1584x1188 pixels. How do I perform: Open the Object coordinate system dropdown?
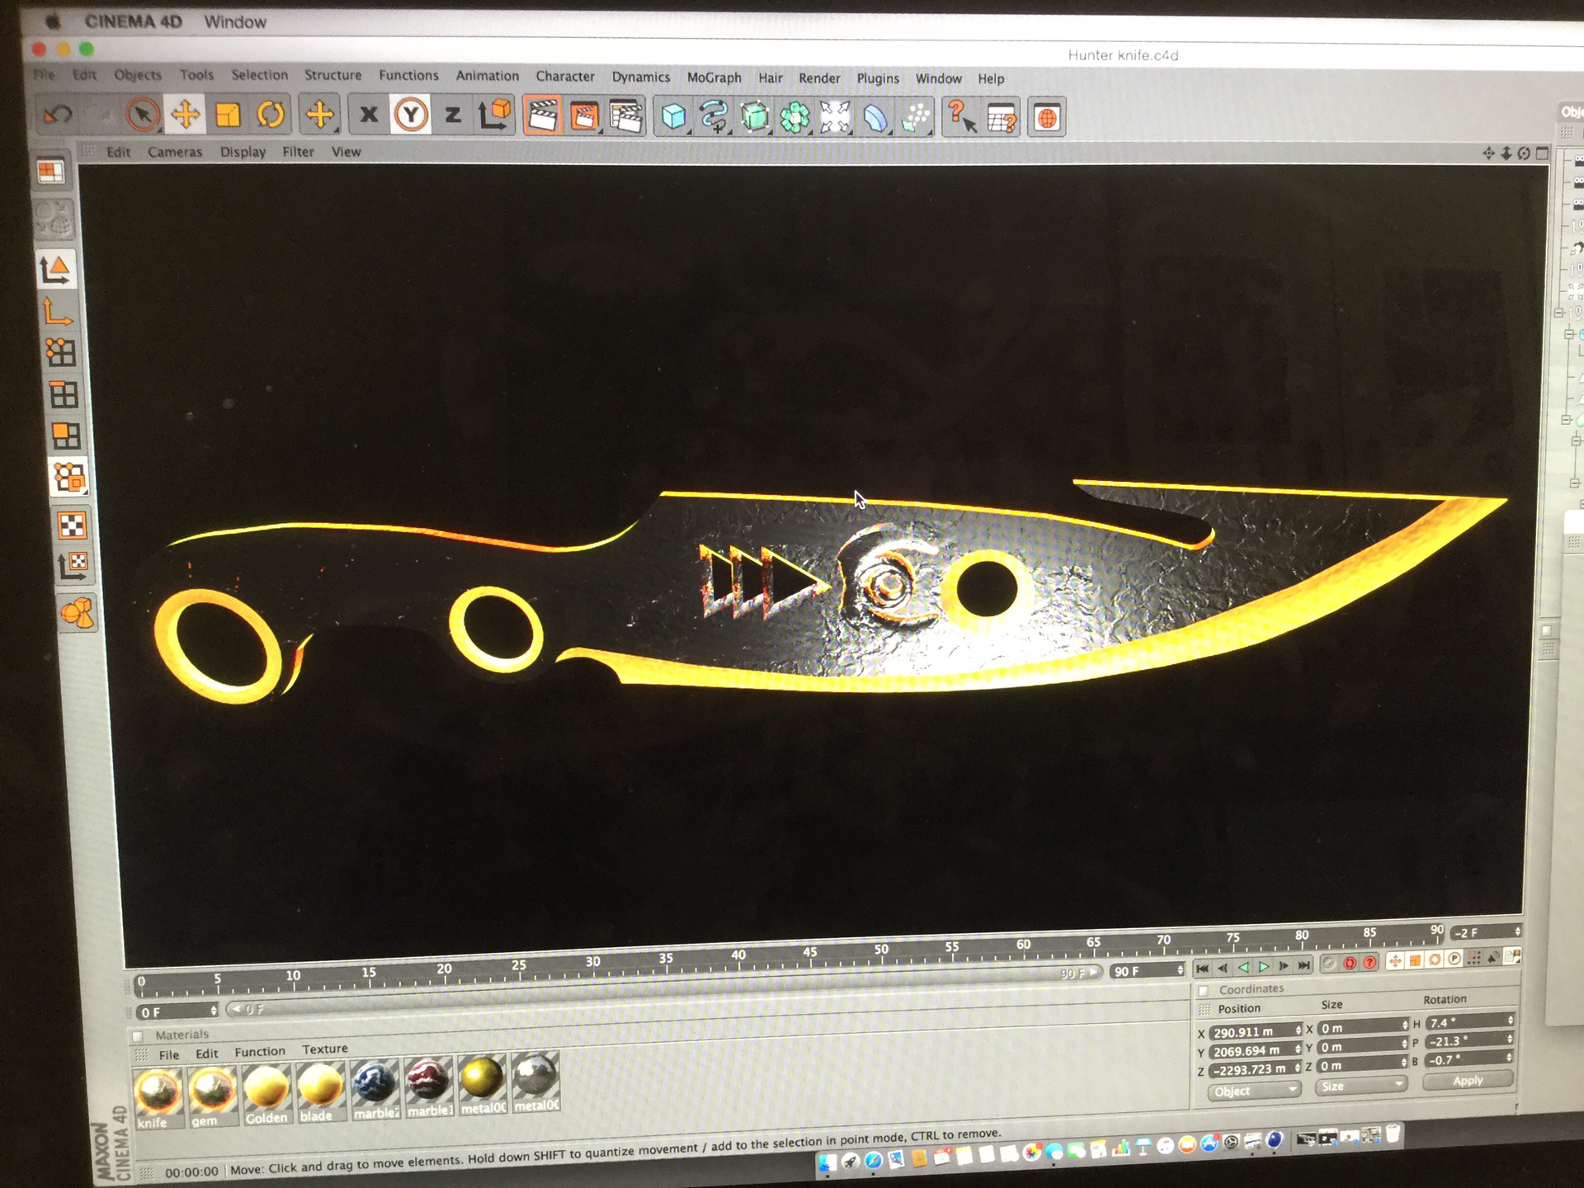(1253, 1091)
